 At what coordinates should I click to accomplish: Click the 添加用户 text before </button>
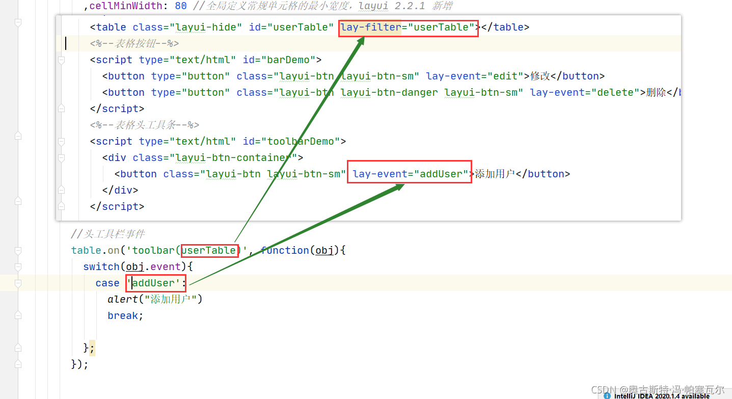[495, 174]
